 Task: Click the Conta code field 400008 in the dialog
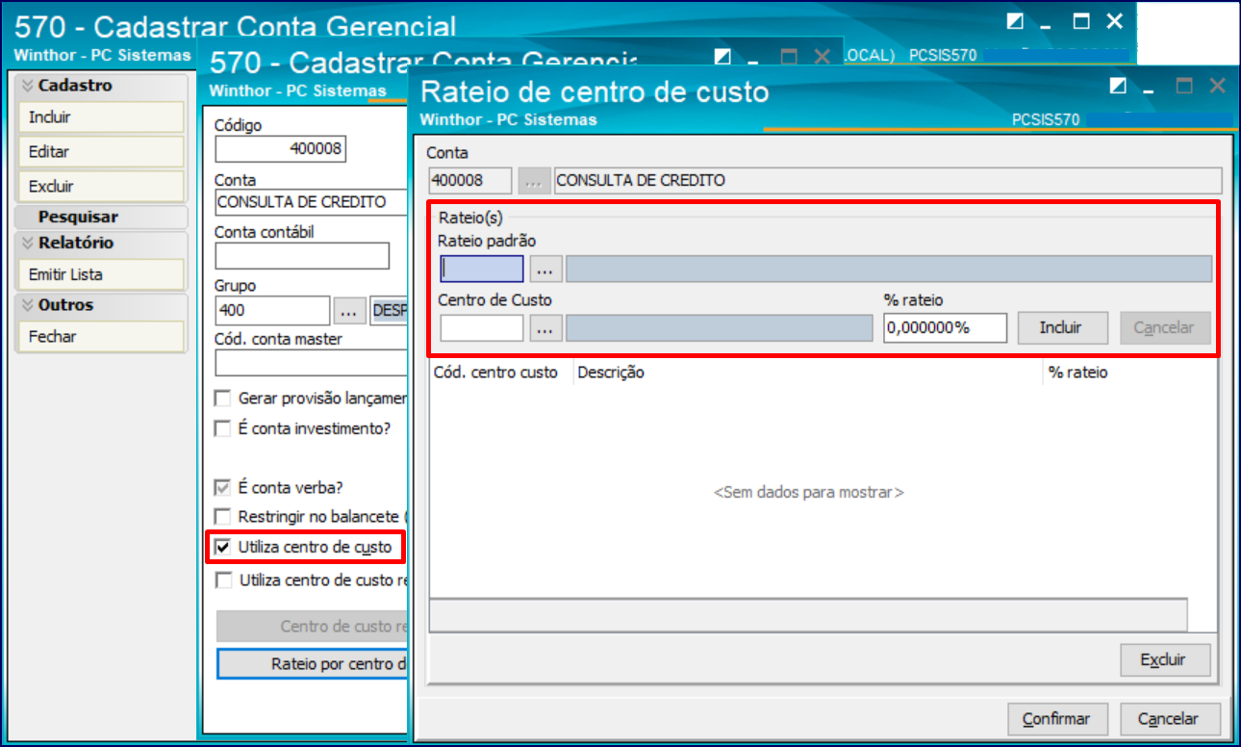(470, 181)
